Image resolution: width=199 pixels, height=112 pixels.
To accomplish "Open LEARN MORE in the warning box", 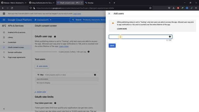I will [x=122, y=29].
